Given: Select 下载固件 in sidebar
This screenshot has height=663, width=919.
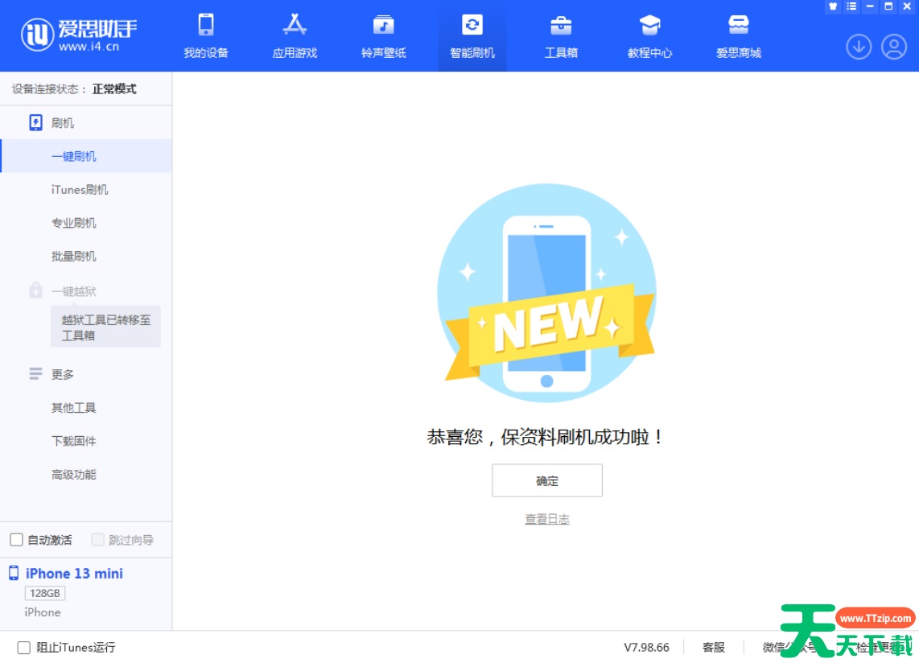Looking at the screenshot, I should coord(74,441).
